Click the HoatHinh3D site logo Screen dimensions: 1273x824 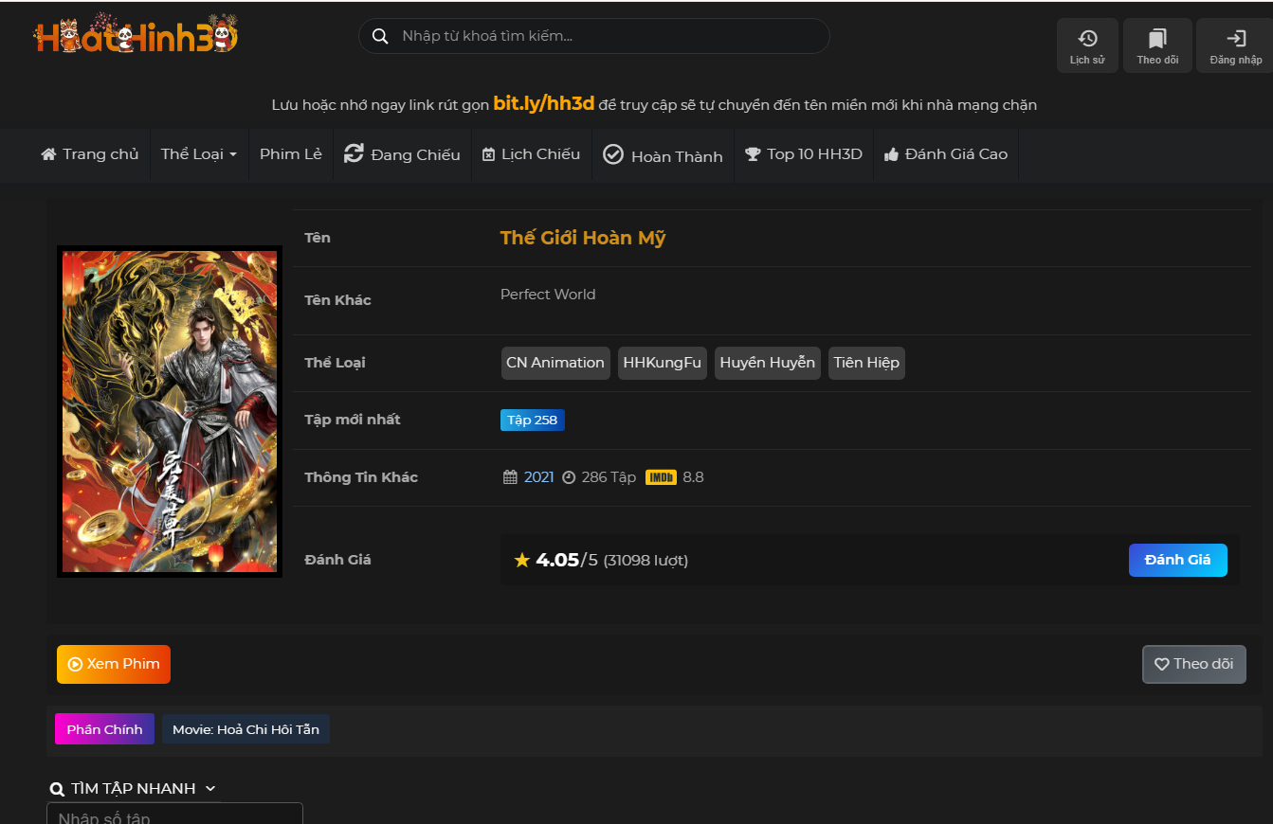point(136,38)
